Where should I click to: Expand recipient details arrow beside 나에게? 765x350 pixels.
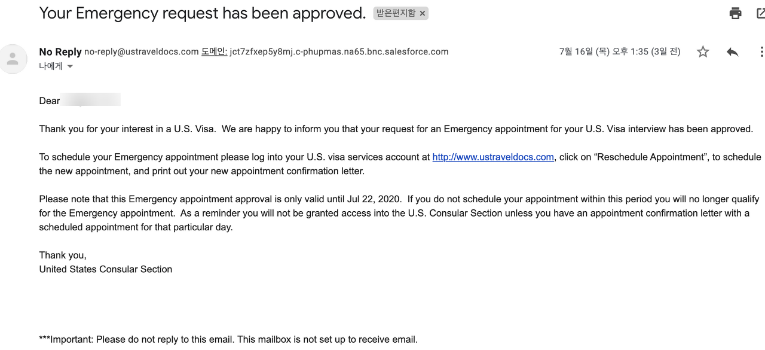pyautogui.click(x=70, y=66)
